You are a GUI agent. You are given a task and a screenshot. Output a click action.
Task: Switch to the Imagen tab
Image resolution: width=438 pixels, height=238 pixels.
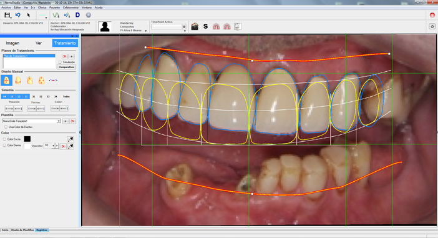(x=12, y=43)
